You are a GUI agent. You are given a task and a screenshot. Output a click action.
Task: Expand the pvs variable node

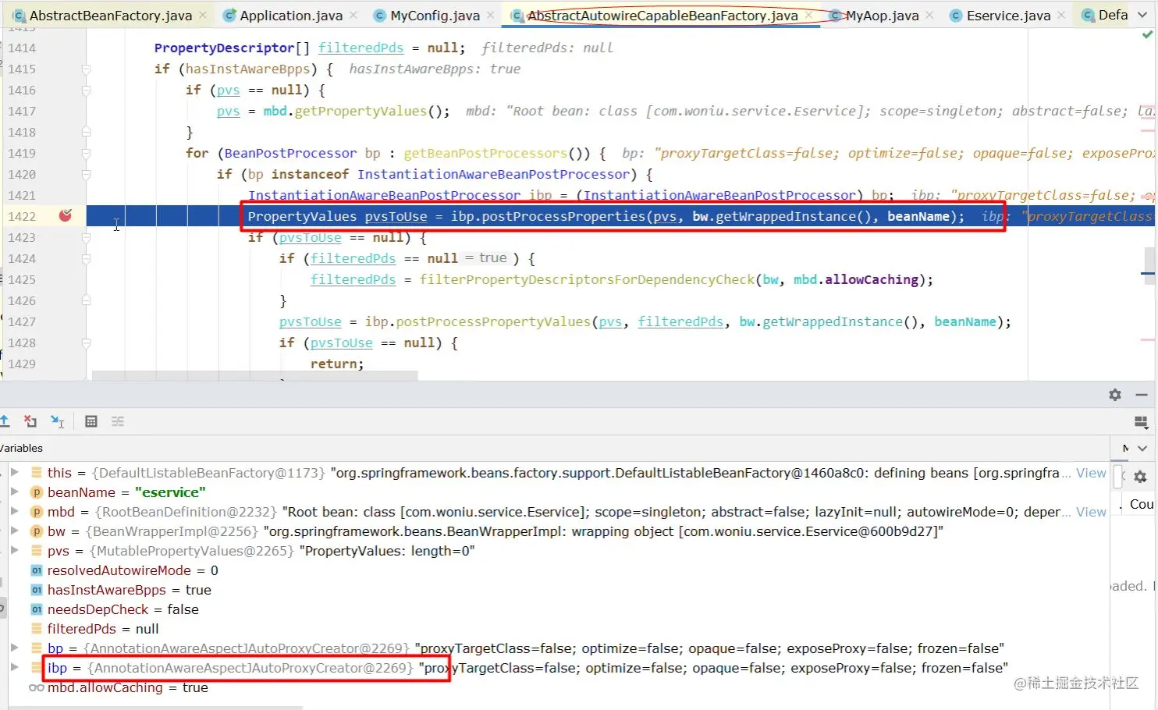(x=14, y=550)
